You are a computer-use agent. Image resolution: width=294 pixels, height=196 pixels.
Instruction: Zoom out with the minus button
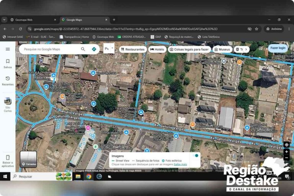coord(286,158)
